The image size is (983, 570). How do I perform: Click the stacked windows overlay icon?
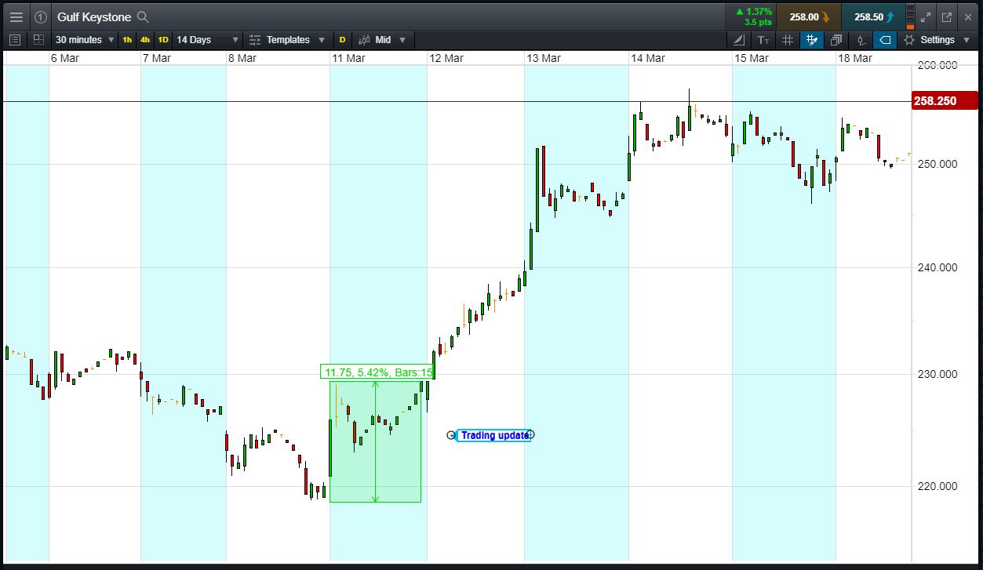click(836, 40)
